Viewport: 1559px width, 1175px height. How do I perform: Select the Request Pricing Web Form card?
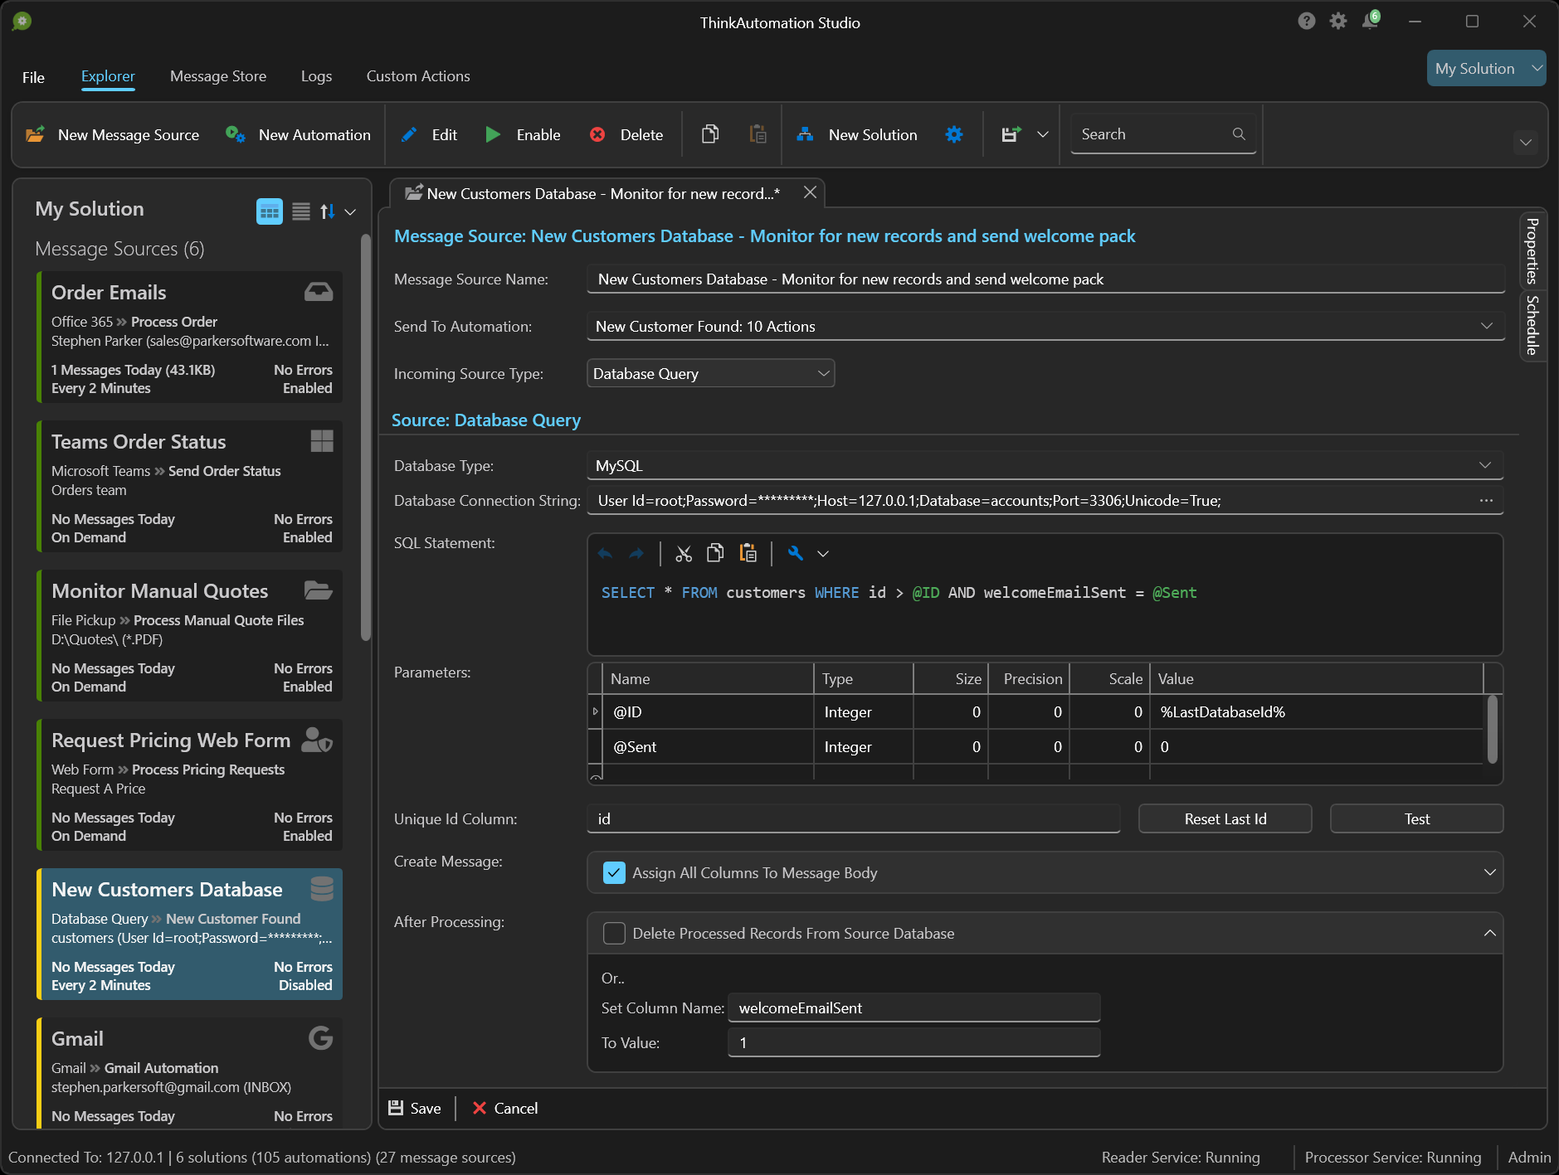point(190,785)
